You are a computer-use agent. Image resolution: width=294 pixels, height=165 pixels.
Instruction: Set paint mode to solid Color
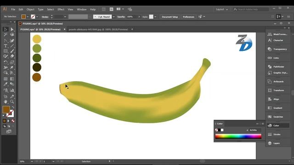tap(4, 121)
